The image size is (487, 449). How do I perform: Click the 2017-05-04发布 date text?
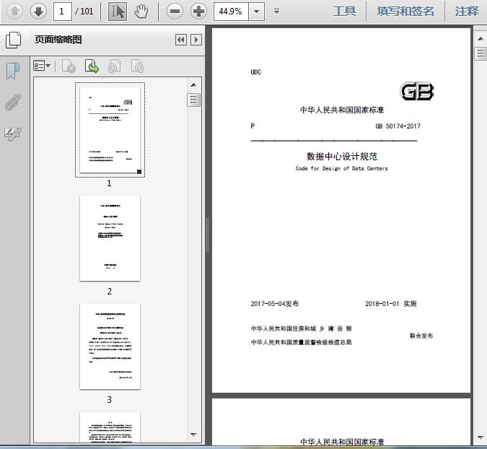tap(275, 304)
